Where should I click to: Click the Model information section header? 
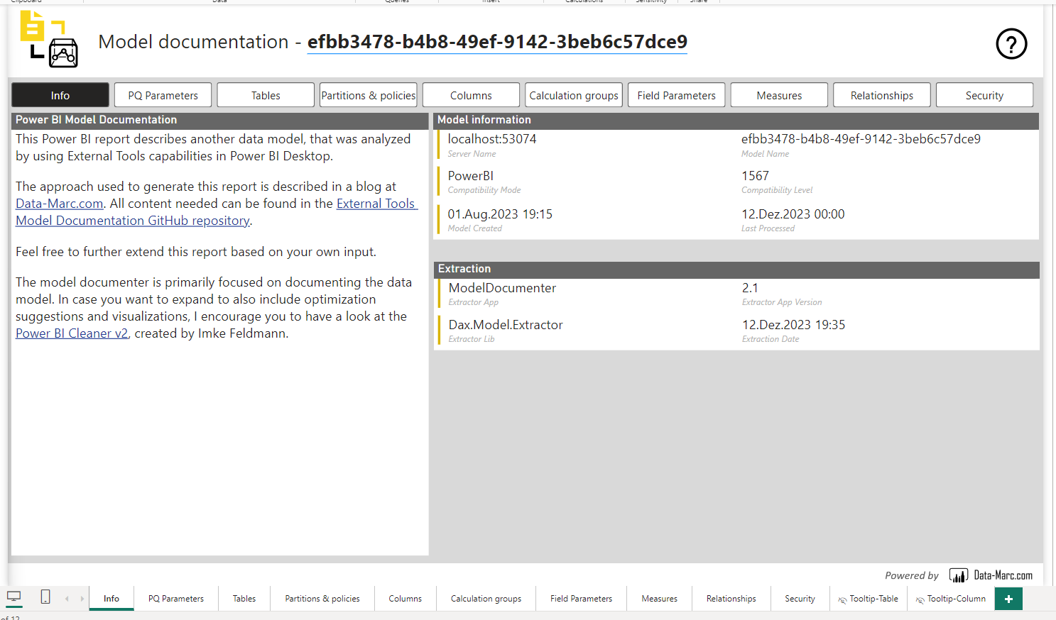pyautogui.click(x=736, y=121)
